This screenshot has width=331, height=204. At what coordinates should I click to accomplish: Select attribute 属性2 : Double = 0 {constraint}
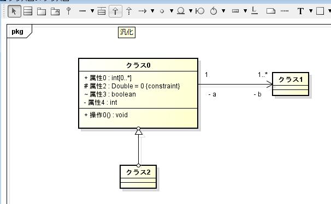point(132,86)
